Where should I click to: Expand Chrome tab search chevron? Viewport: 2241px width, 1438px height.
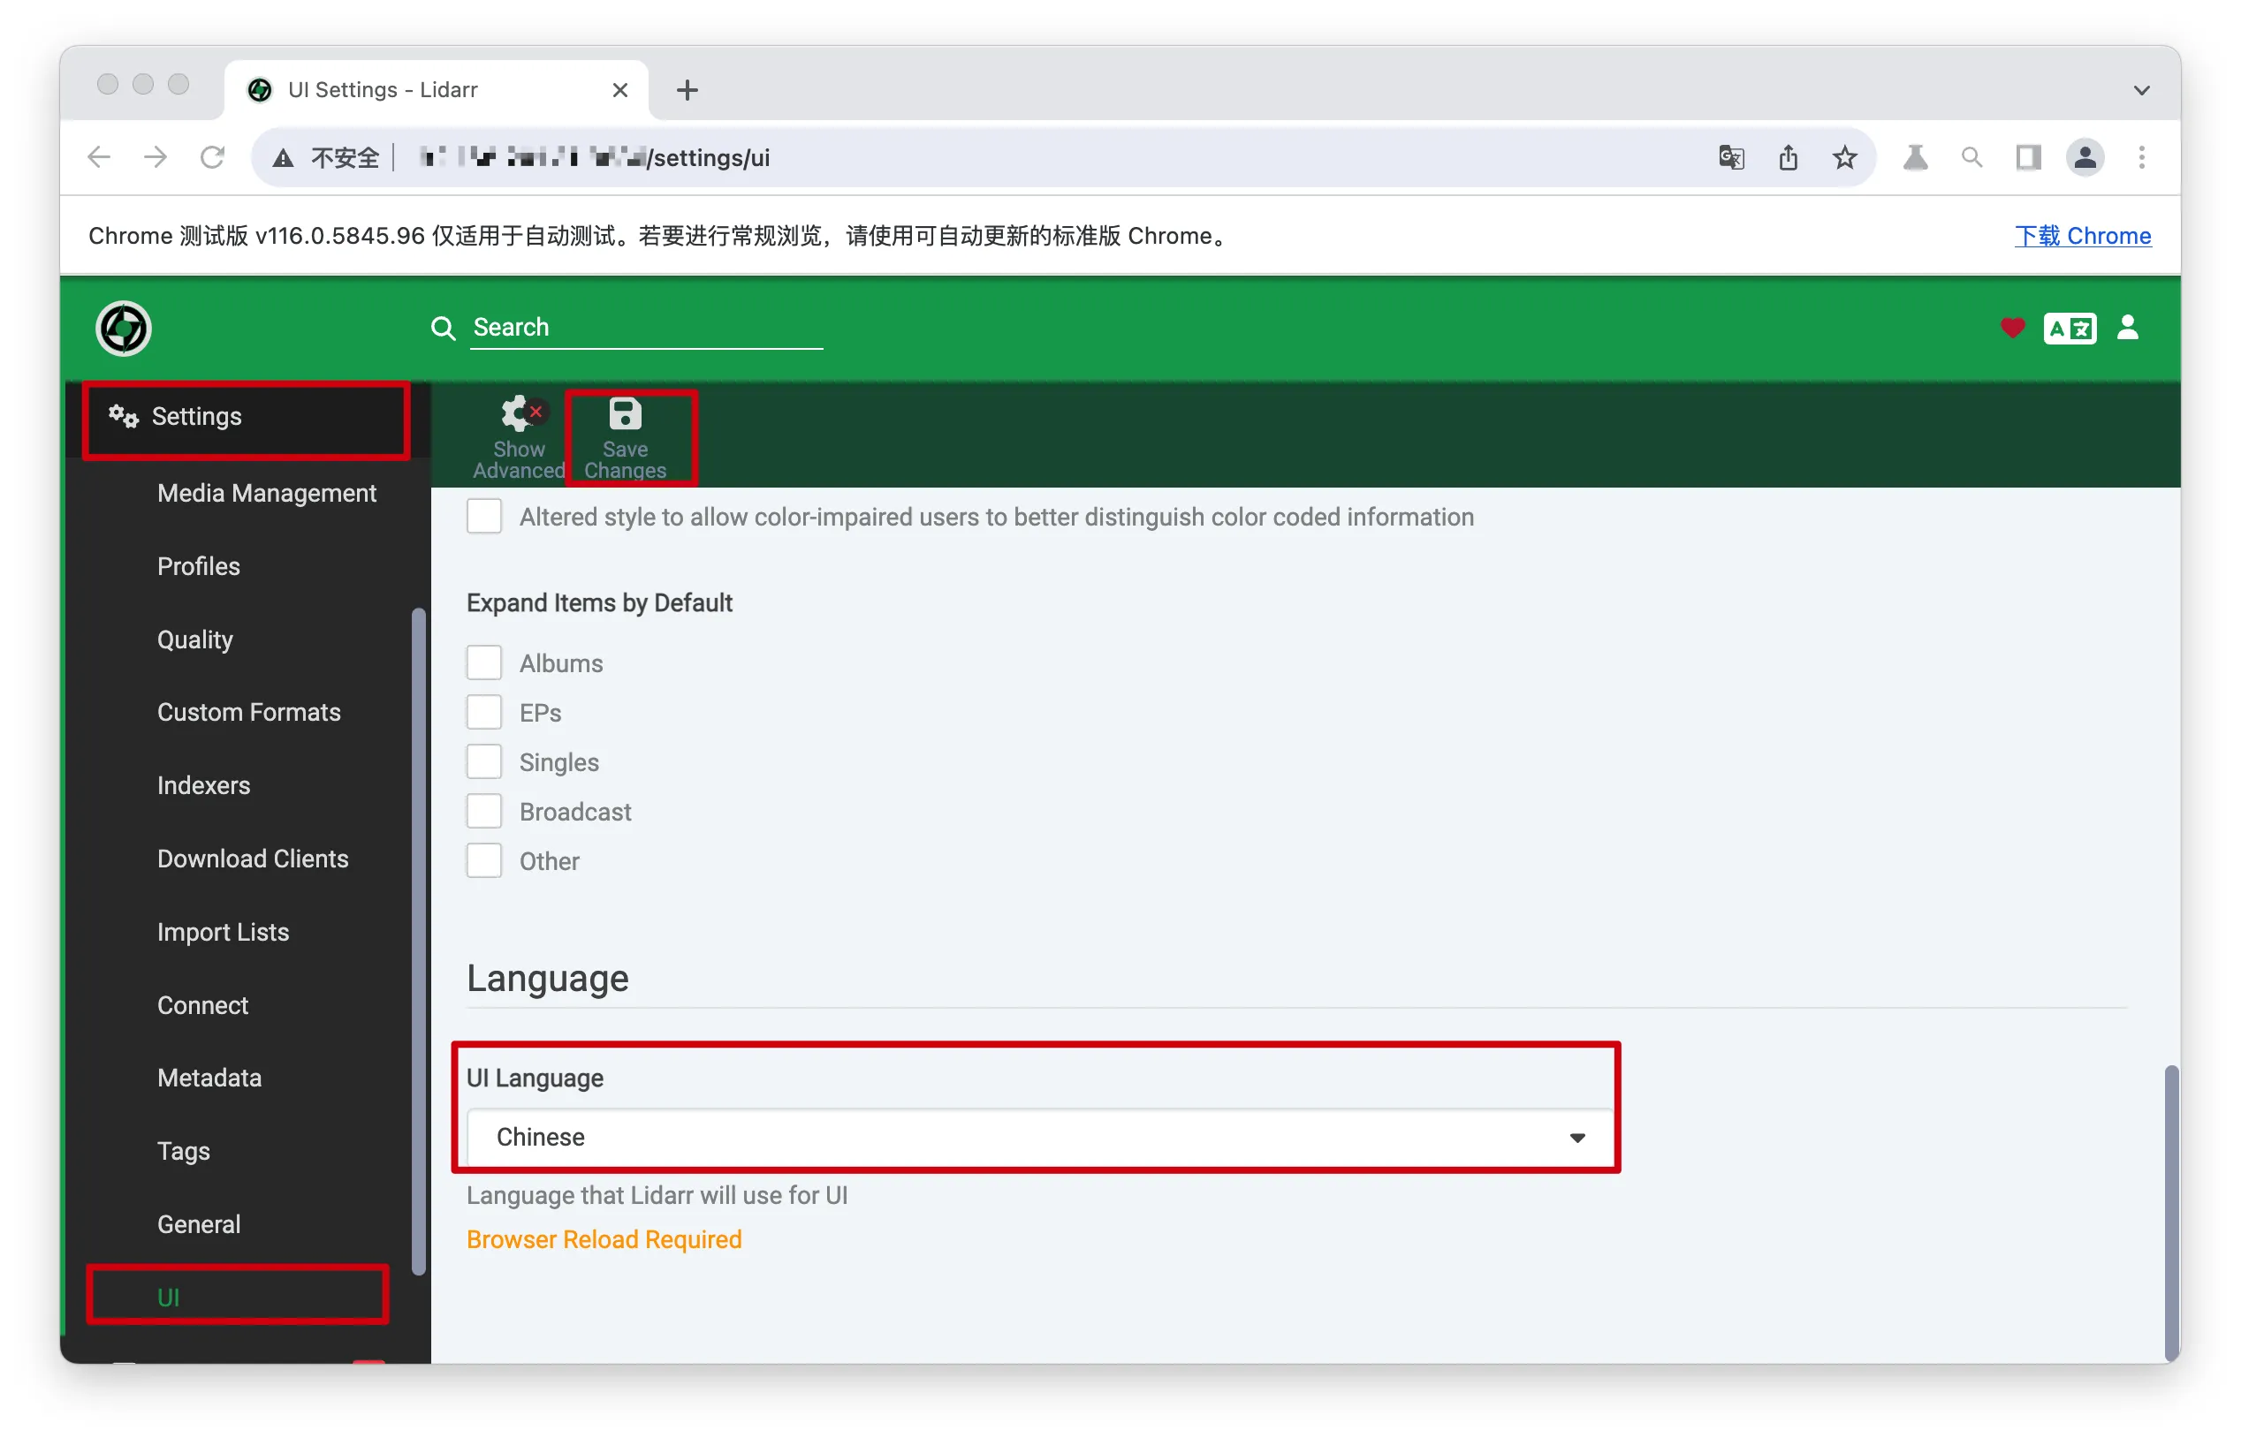2141,91
